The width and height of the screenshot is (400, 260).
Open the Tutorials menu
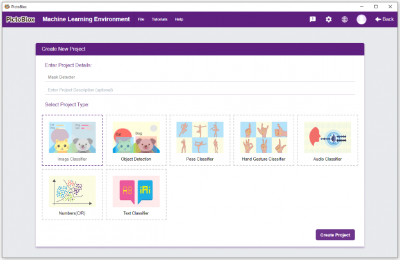tap(160, 19)
